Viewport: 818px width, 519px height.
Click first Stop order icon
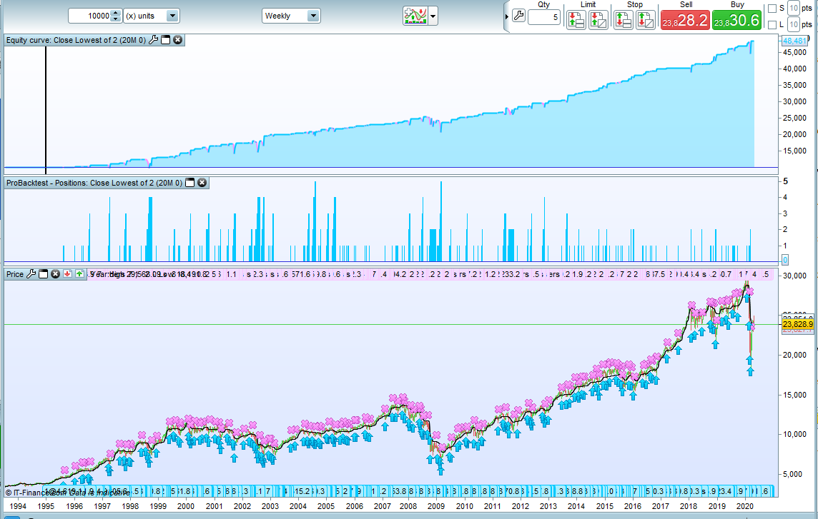(624, 20)
